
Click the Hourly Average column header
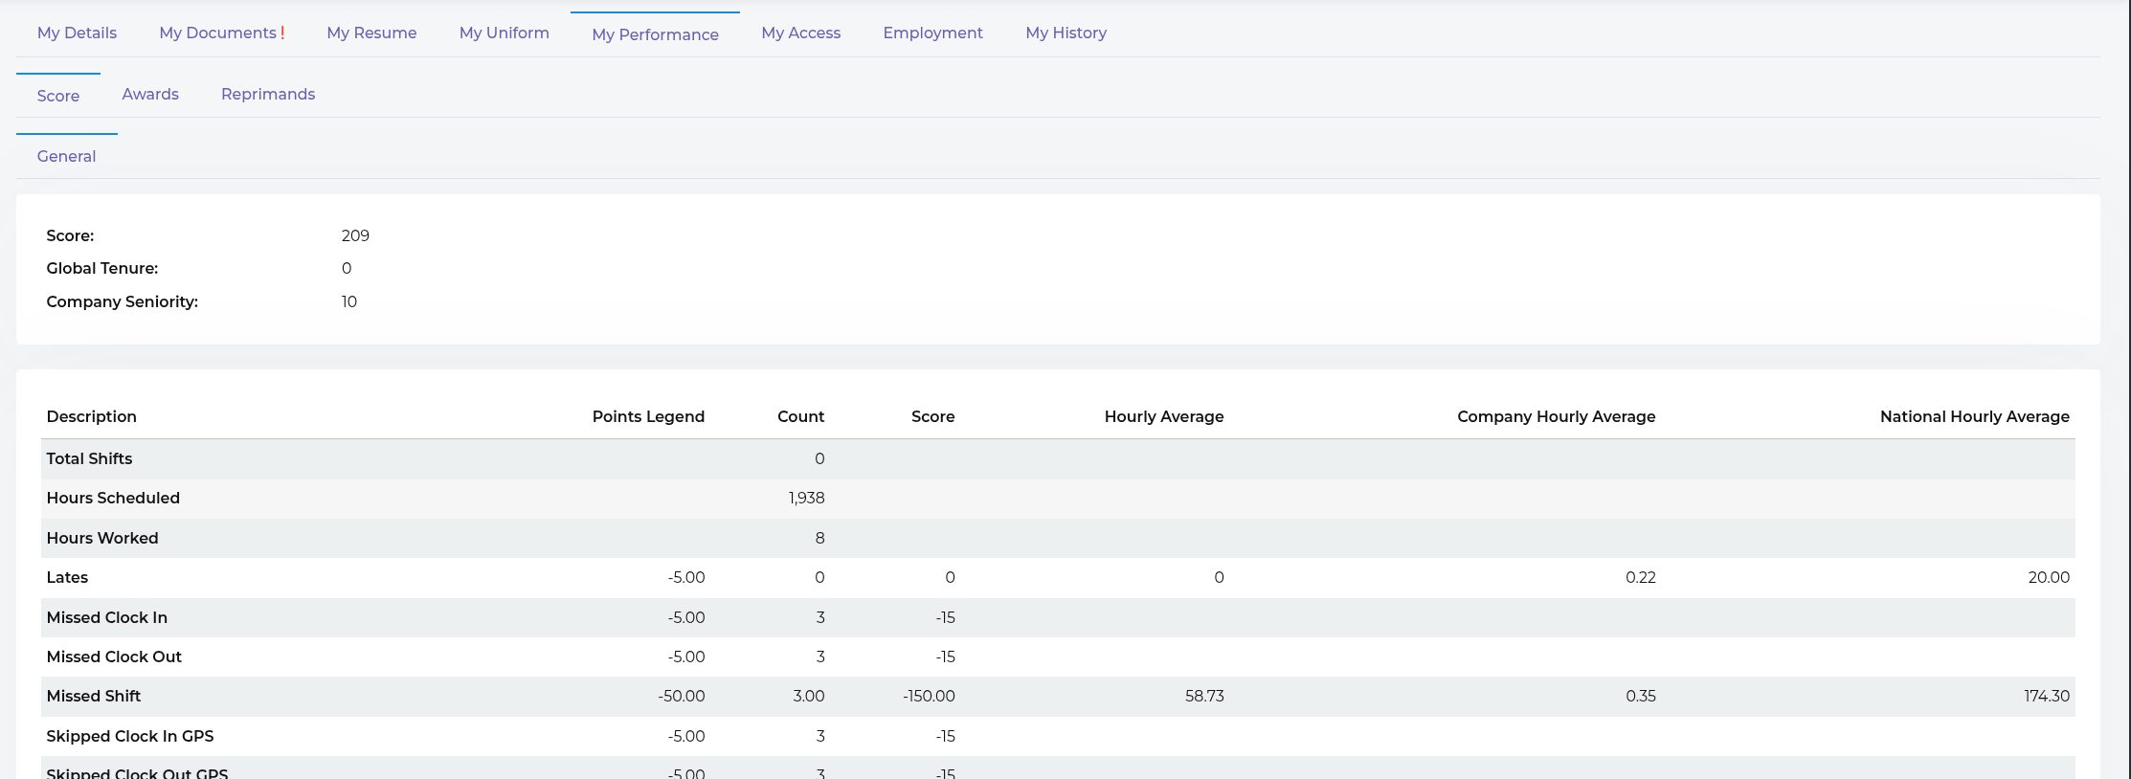1164,416
